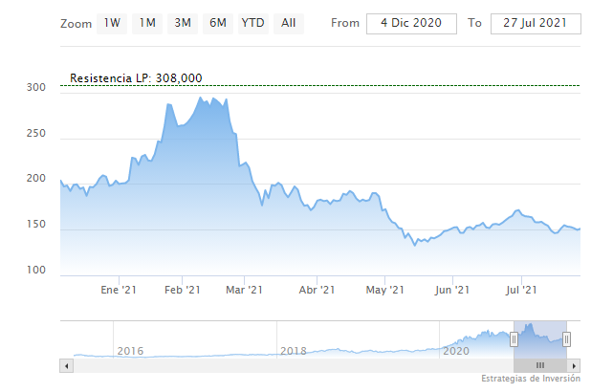Set zoom to 3M
Image resolution: width=591 pixels, height=392 pixels.
pyautogui.click(x=182, y=23)
